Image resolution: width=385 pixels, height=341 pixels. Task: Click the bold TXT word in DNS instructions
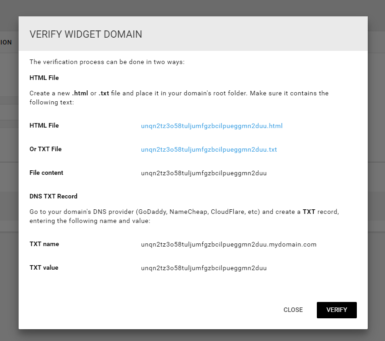[309, 212]
